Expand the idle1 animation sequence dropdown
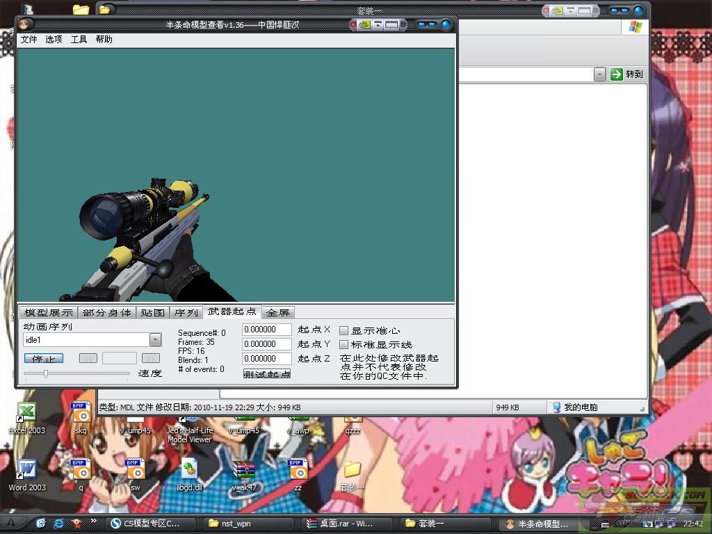Viewport: 712px width, 534px height. [x=155, y=340]
